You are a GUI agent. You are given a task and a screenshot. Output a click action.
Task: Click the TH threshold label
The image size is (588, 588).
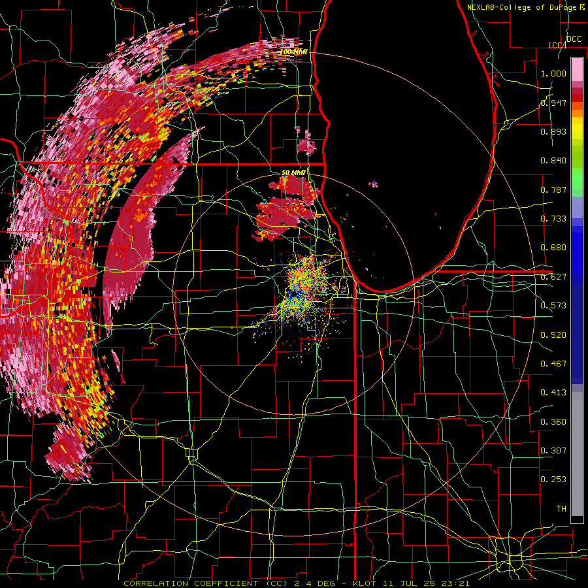[x=561, y=509]
